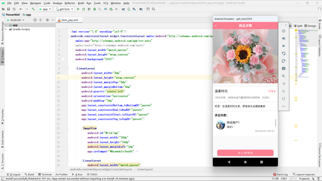Raise the emulator volume
The height and width of the screenshot is (181, 322).
click(x=284, y=38)
